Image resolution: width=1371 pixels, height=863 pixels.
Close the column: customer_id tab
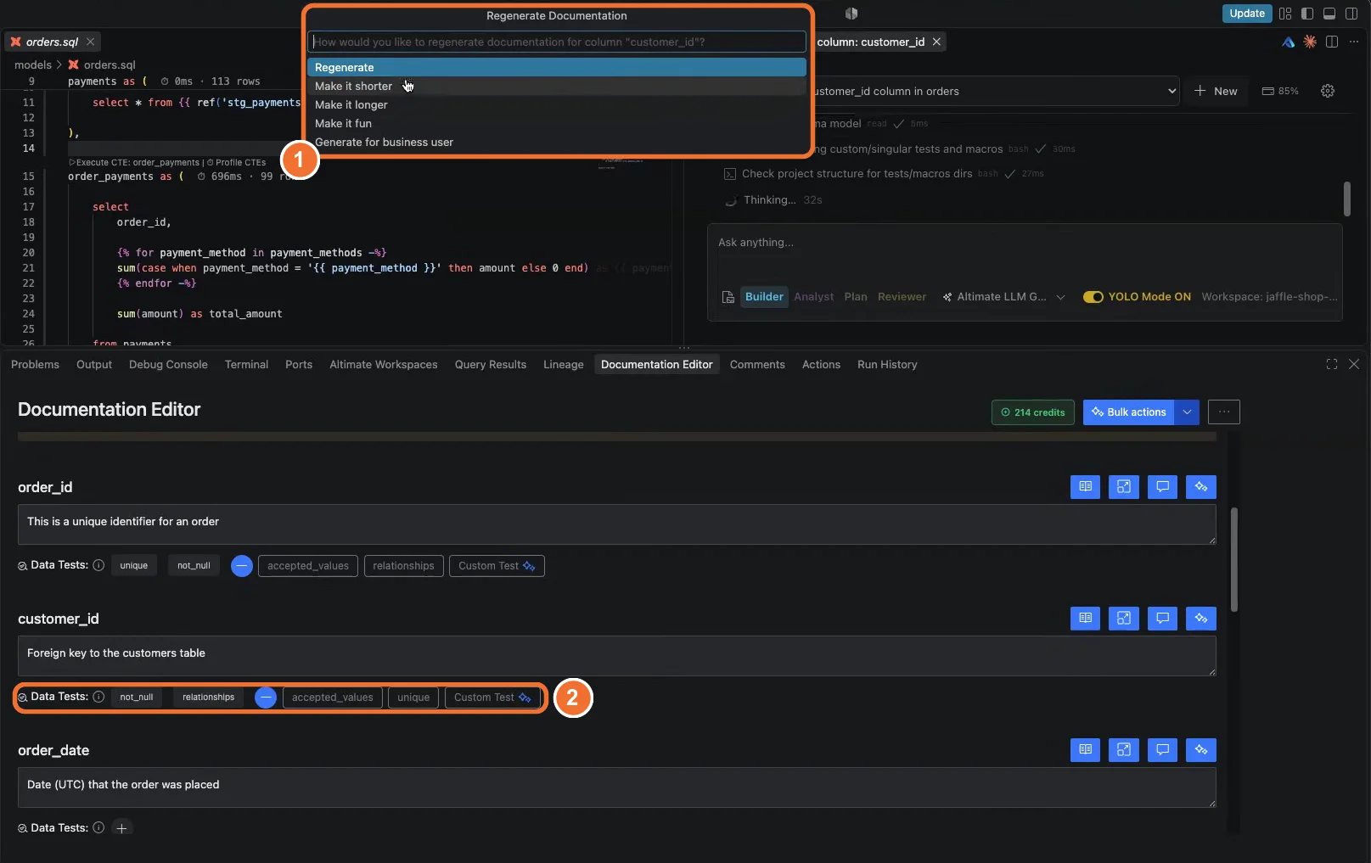coord(936,42)
